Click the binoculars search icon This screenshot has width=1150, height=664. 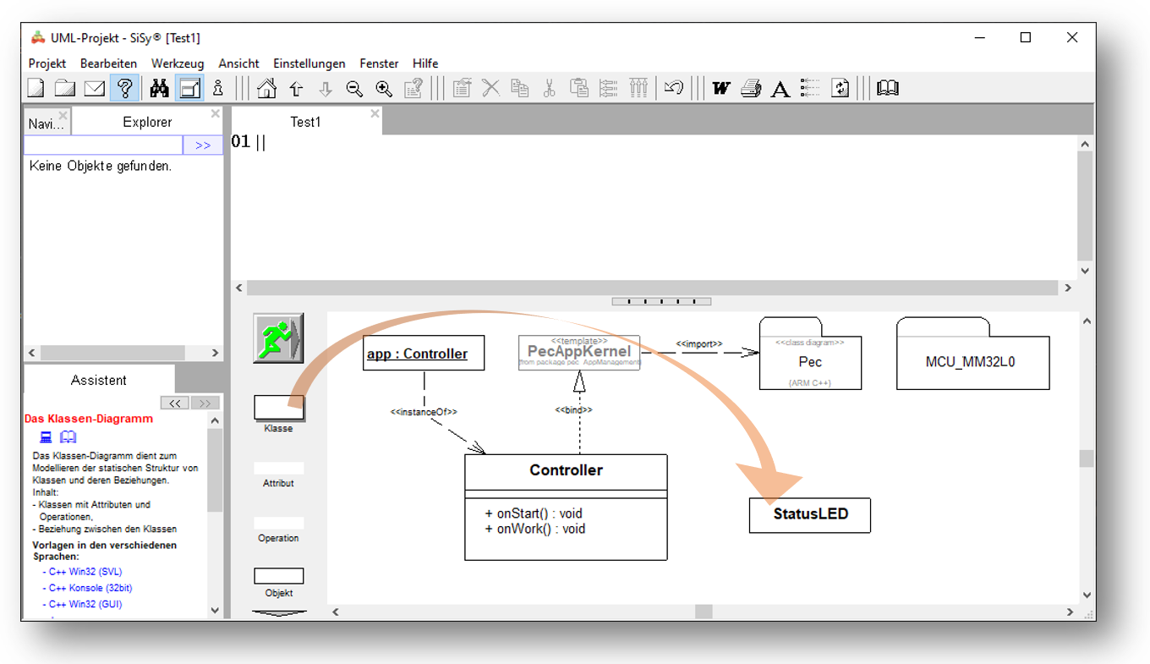pos(159,88)
